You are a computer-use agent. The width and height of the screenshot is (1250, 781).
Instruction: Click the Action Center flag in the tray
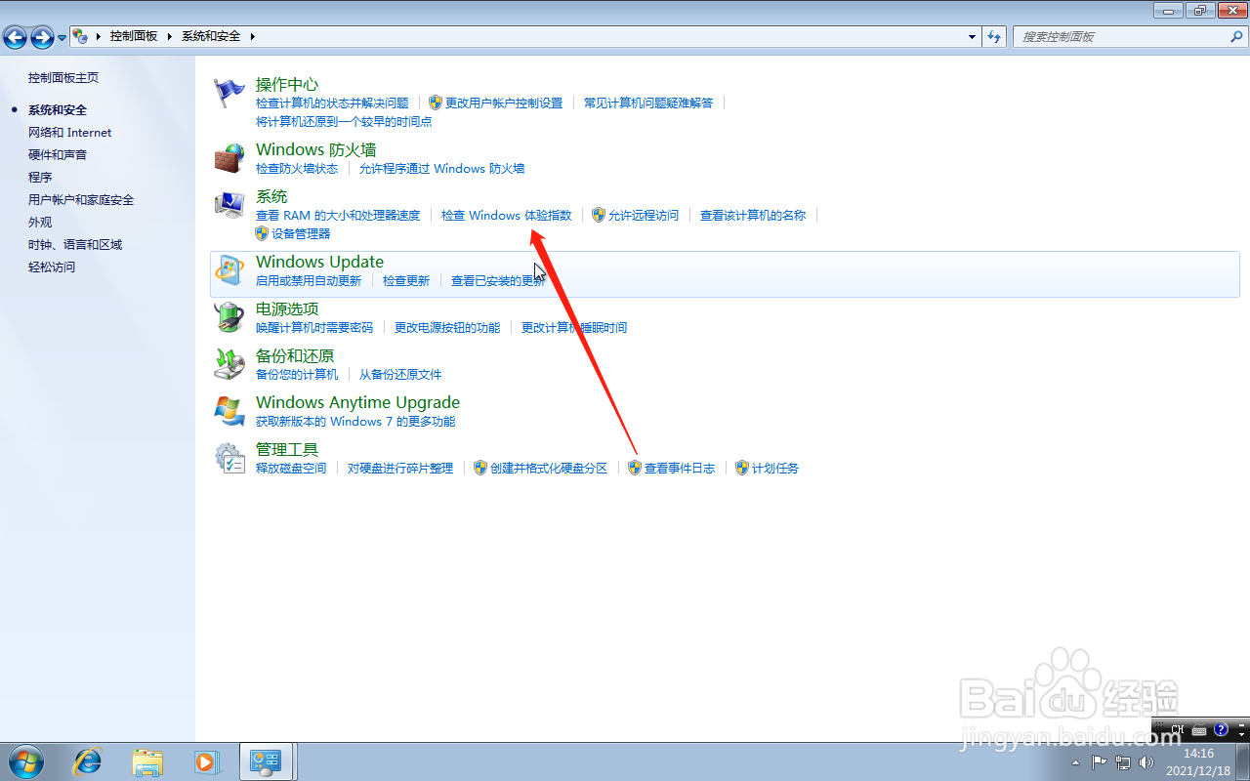pos(1099,761)
